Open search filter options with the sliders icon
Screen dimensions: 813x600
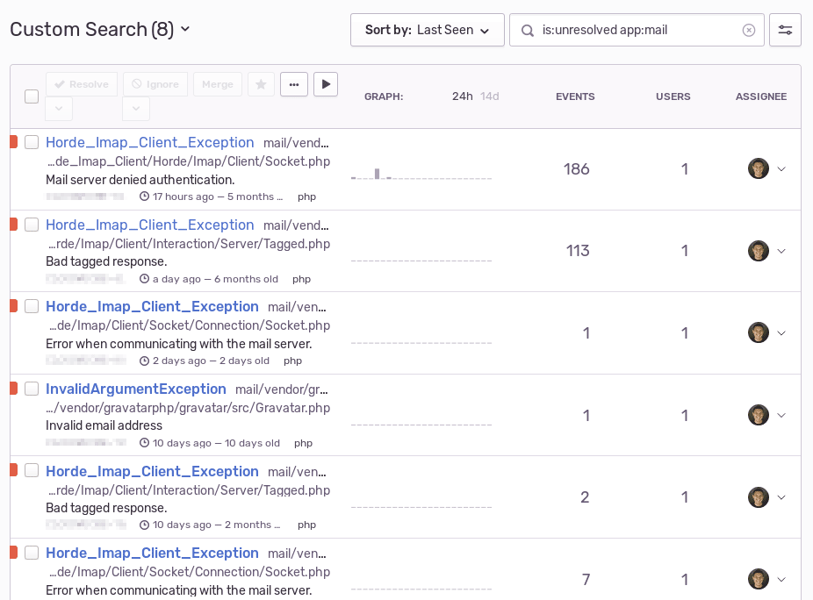pyautogui.click(x=785, y=29)
